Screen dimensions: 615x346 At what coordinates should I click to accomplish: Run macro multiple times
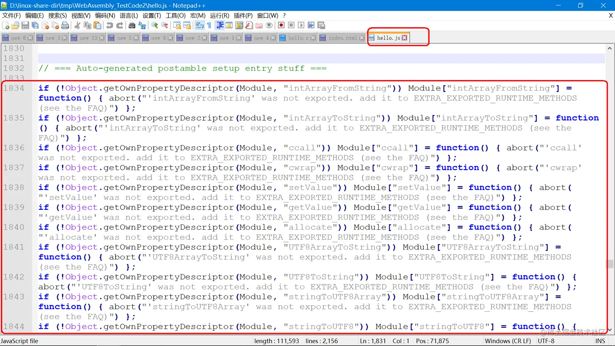(x=311, y=25)
